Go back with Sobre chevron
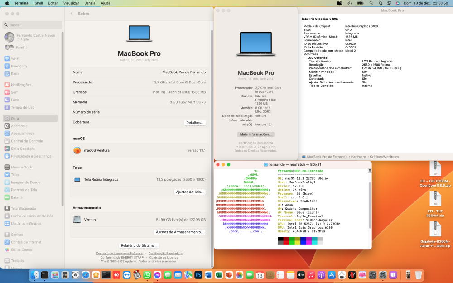 pos(72,14)
